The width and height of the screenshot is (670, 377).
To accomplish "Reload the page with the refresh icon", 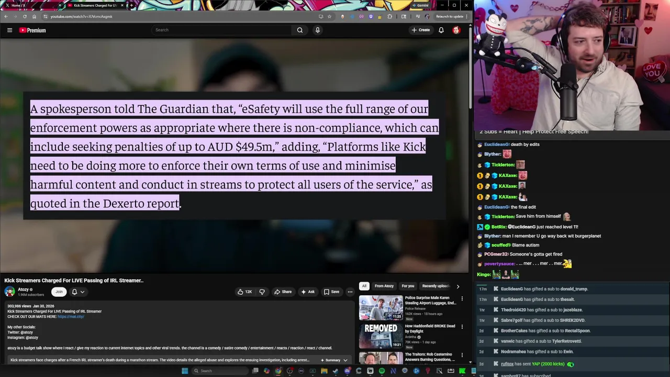I will (x=25, y=16).
